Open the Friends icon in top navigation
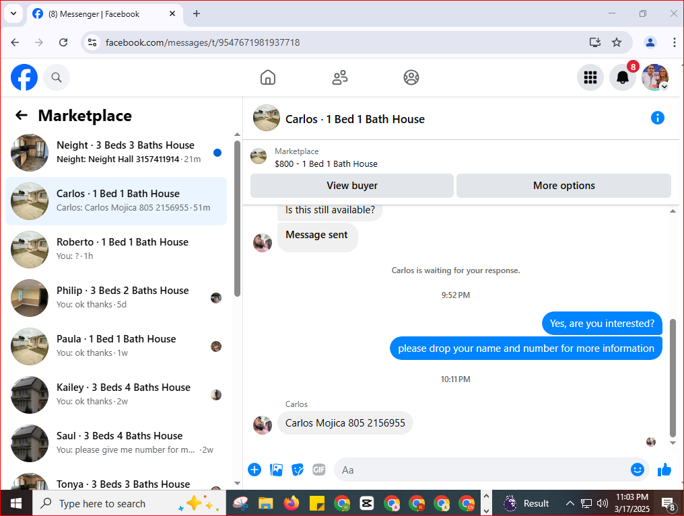Viewport: 684px width, 516px height. point(340,77)
